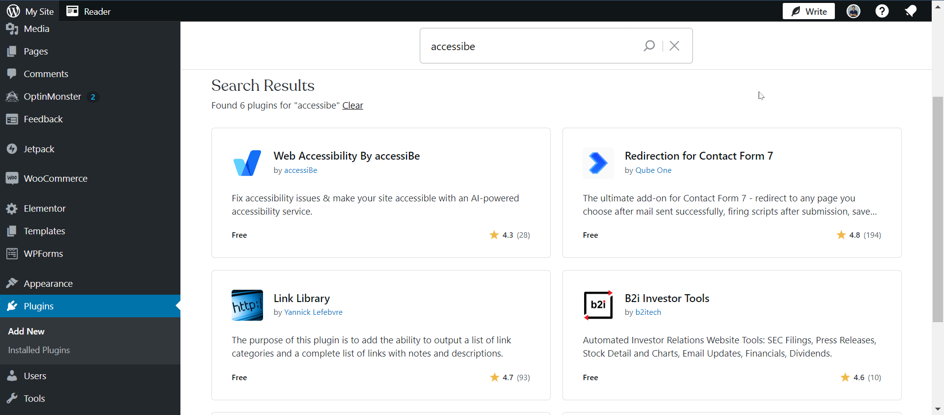Click the Templates sidebar icon
The image size is (944, 415).
tap(12, 231)
